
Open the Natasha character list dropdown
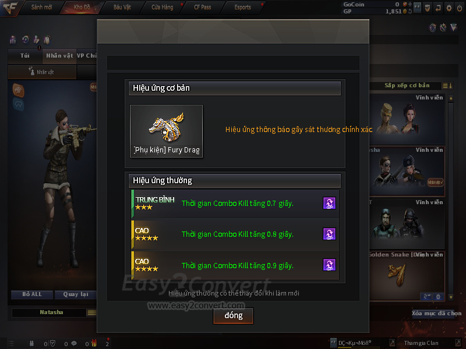pos(91,312)
